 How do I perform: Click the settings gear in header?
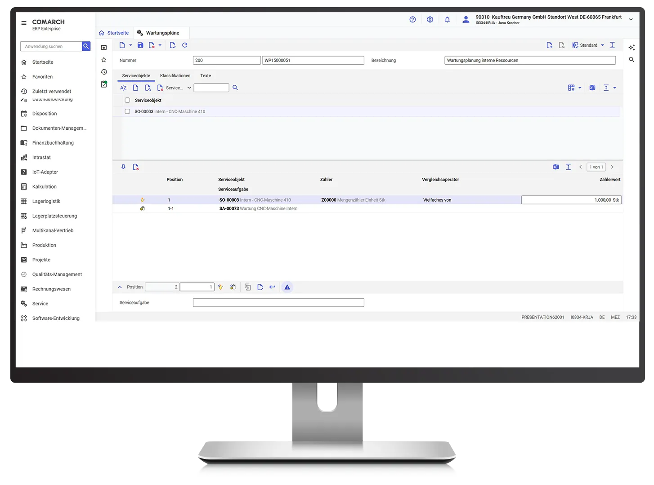pyautogui.click(x=430, y=20)
